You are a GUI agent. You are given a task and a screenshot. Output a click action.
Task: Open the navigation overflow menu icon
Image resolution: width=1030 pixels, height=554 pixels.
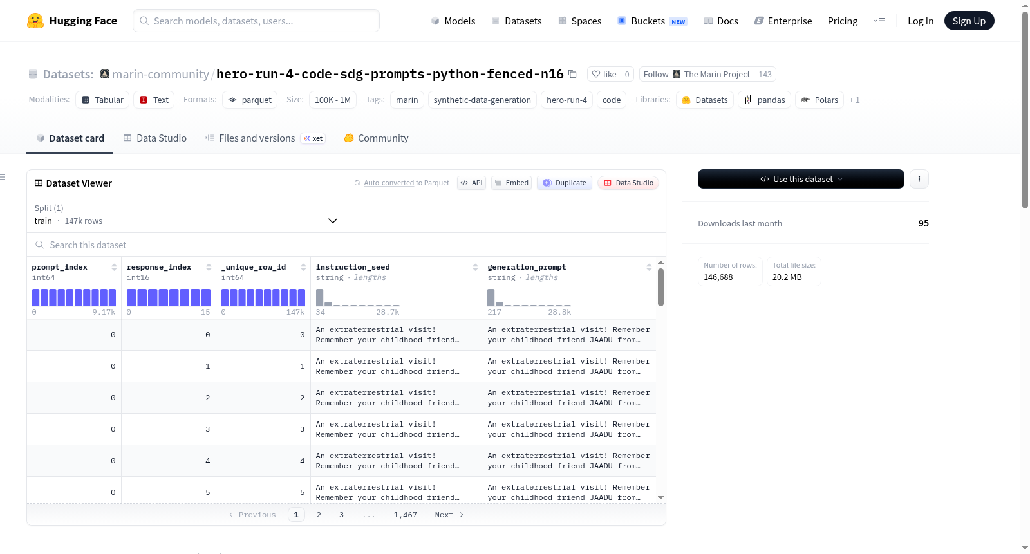click(x=879, y=21)
